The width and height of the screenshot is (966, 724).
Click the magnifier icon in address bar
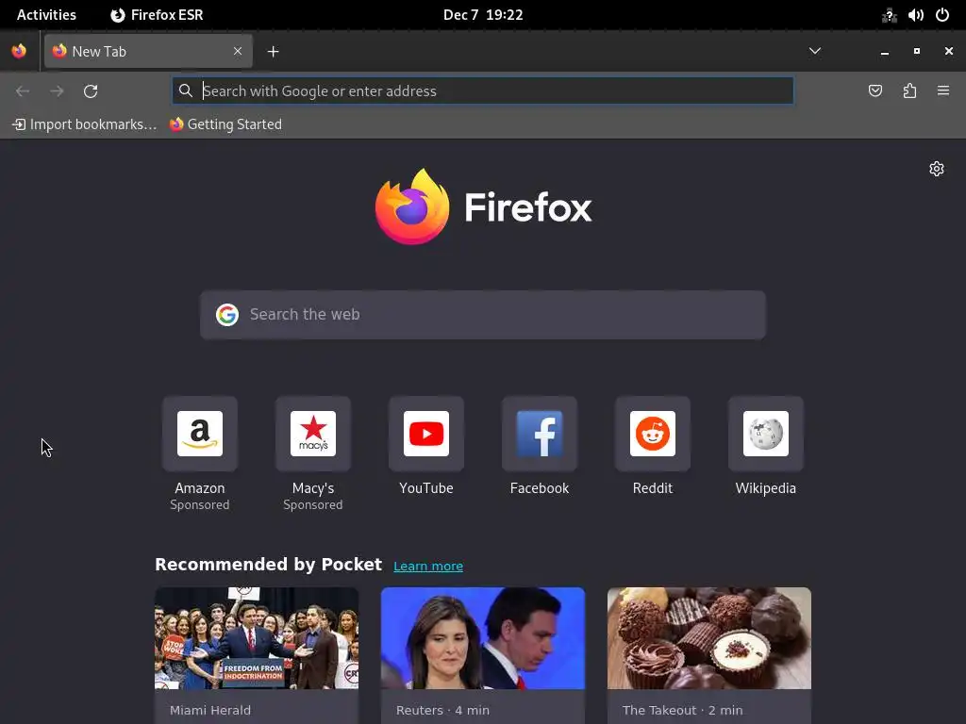186,91
